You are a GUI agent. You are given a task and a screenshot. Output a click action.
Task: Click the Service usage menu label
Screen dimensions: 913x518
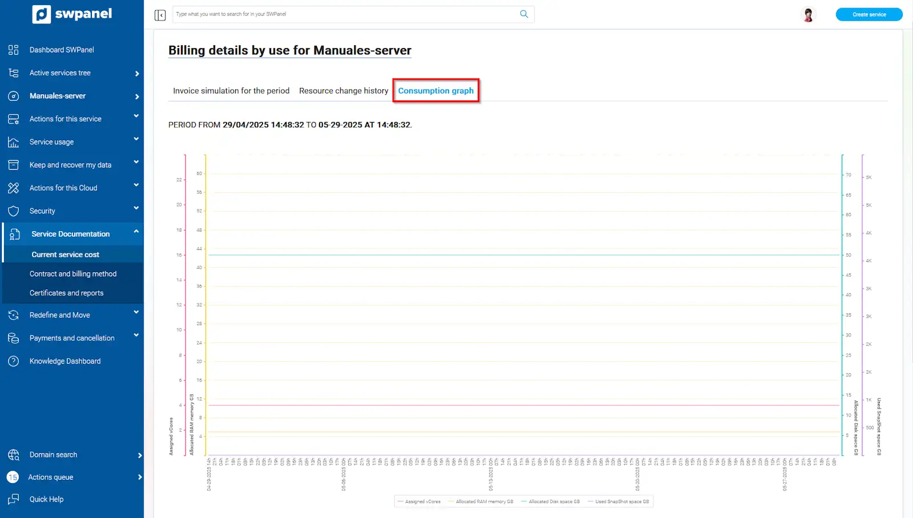(51, 142)
